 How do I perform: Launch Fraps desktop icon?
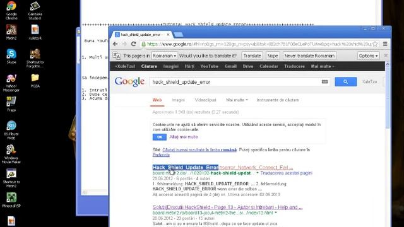pos(11,104)
